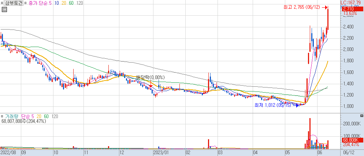Click the 거래량 volume indicator label
This screenshot has width=364, height=156.
(x=12, y=116)
